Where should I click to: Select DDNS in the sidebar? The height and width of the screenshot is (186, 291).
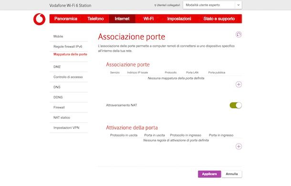(x=69, y=97)
